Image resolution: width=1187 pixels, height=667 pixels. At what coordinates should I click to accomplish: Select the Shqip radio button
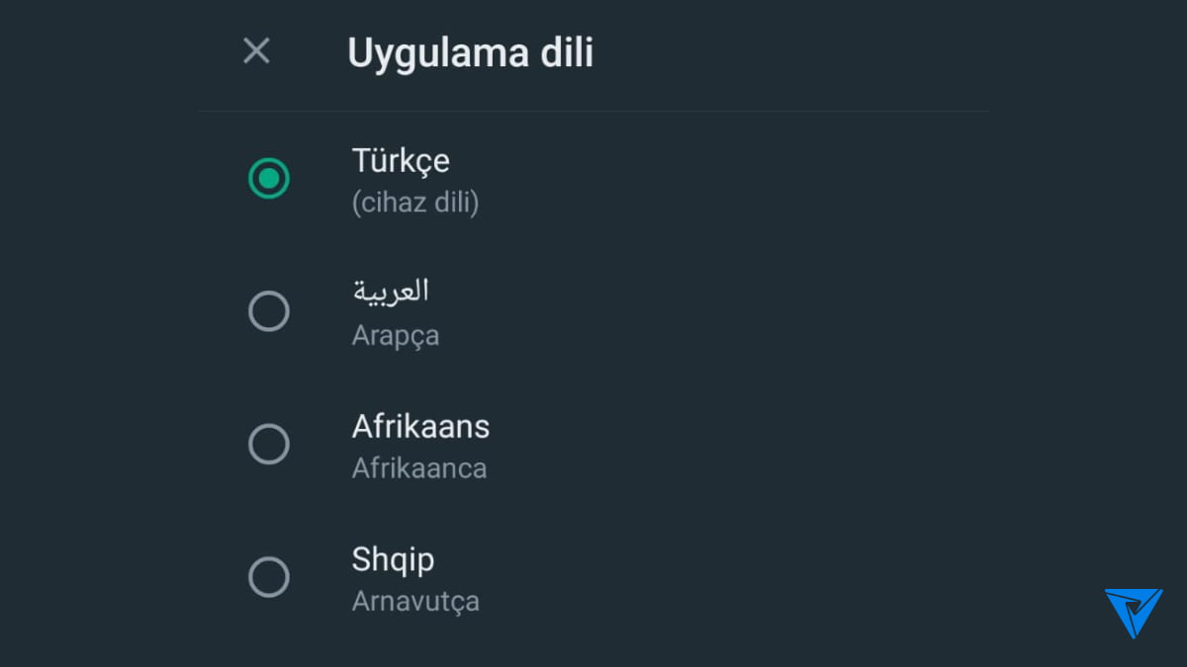coord(268,577)
